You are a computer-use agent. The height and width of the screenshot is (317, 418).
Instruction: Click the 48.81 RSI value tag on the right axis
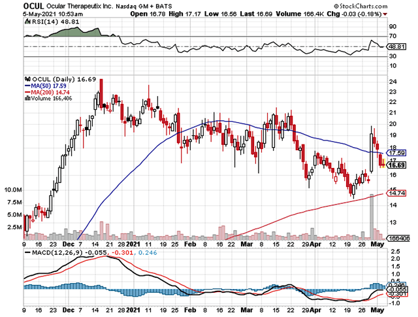point(397,46)
